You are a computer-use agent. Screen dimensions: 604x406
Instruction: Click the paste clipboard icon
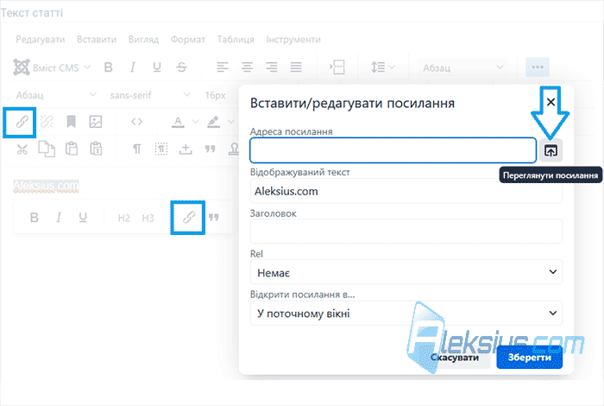tap(72, 149)
